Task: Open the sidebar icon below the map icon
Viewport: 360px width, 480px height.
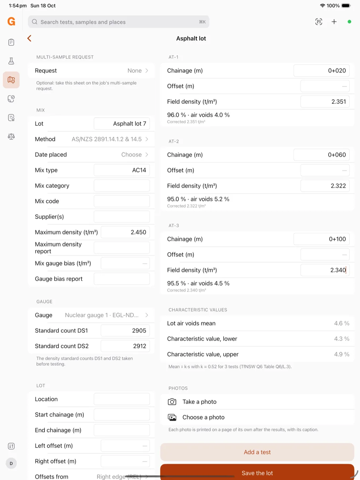Action: [x=11, y=99]
